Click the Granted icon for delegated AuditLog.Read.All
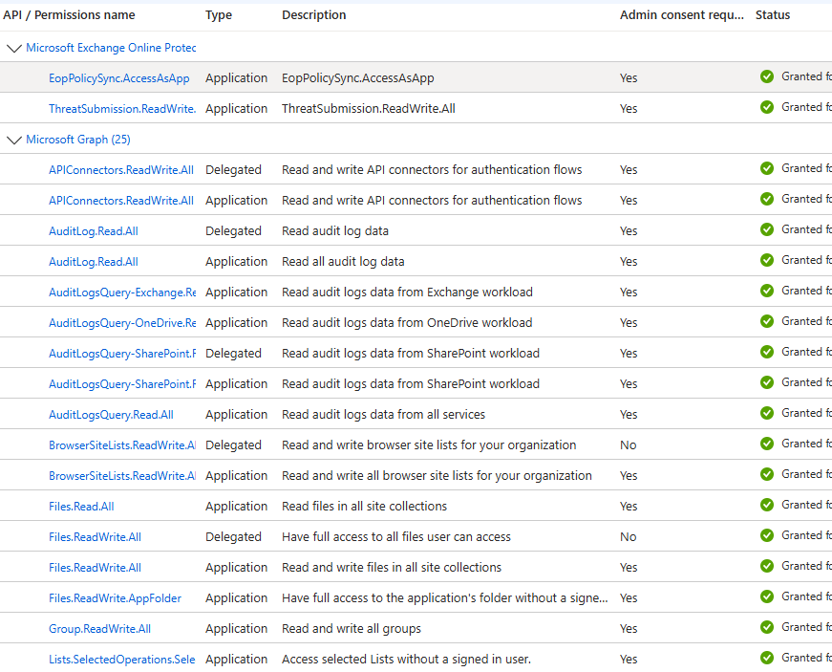 (x=767, y=228)
